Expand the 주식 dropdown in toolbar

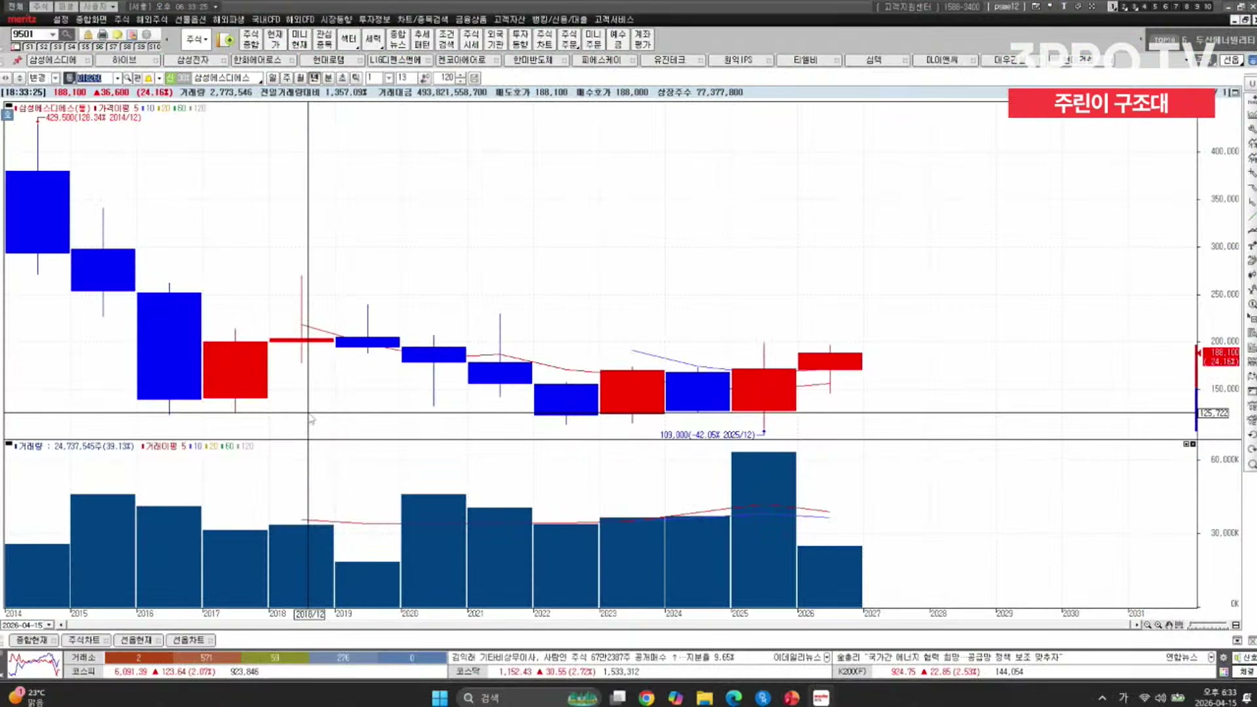[196, 39]
